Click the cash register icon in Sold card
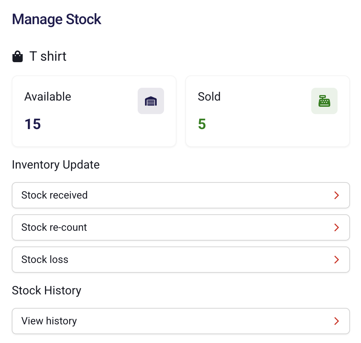 pyautogui.click(x=324, y=101)
